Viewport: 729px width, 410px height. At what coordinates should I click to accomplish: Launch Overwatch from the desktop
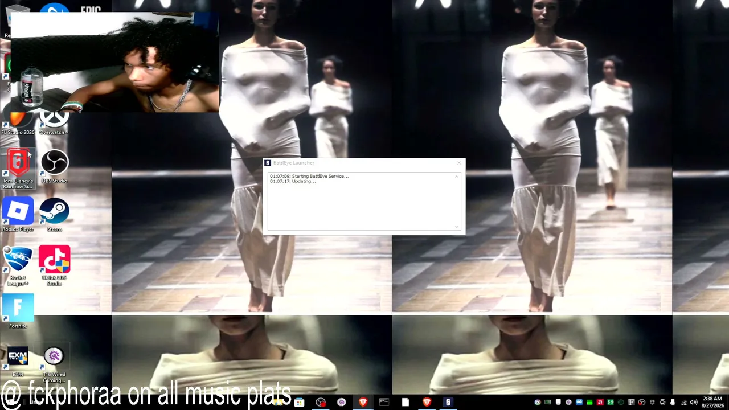54,122
